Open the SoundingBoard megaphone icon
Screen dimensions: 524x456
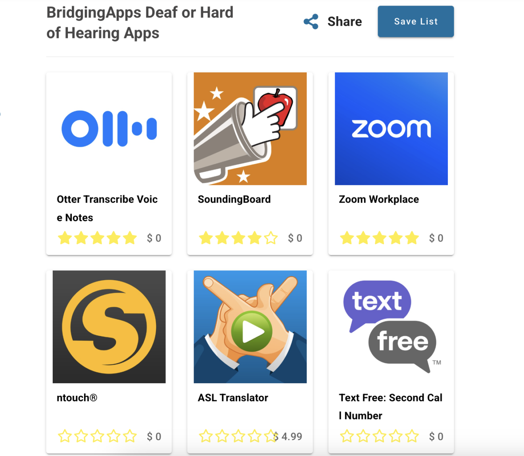pos(250,129)
